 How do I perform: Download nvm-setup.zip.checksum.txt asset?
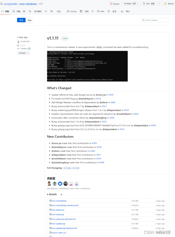pyautogui.click(x=64, y=219)
